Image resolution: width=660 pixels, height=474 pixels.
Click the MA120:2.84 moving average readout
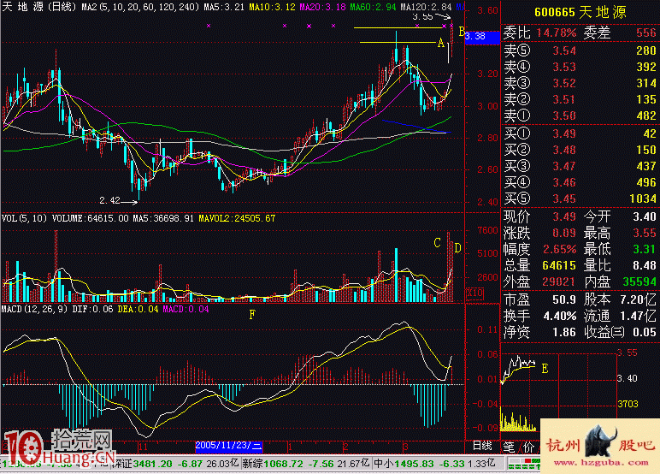(x=426, y=7)
